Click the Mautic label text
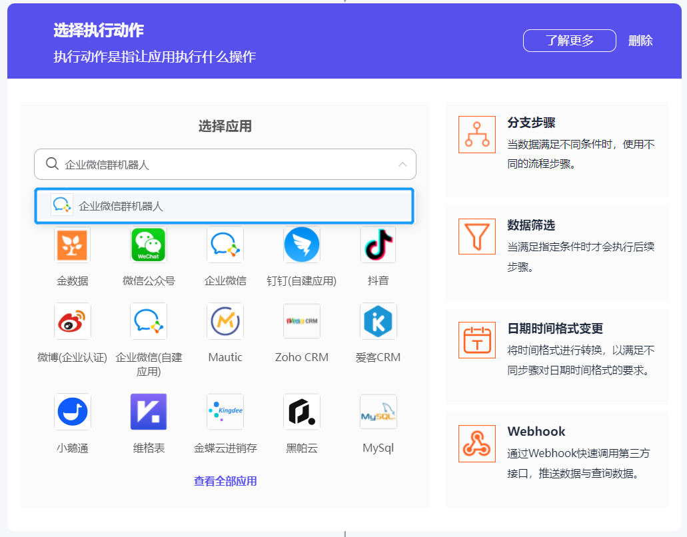The image size is (687, 537). click(x=225, y=357)
